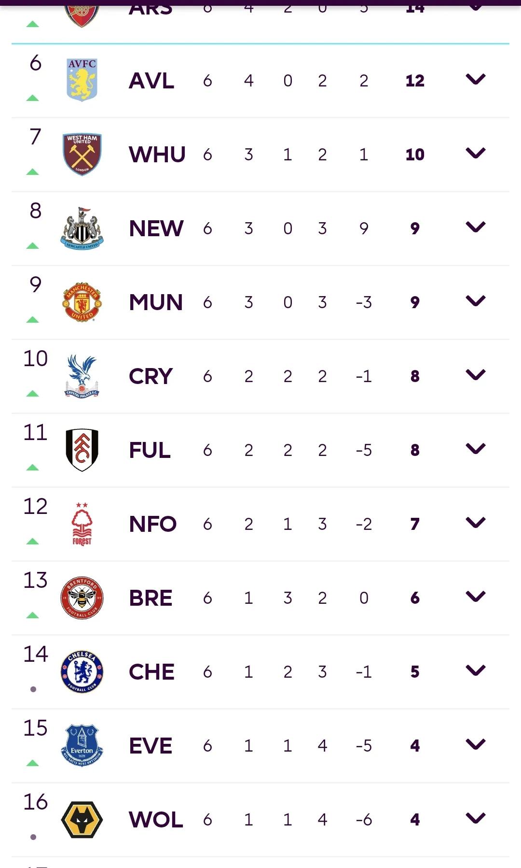Tap the Nottingham Forest tree logo
This screenshot has width=521, height=868.
tap(82, 524)
